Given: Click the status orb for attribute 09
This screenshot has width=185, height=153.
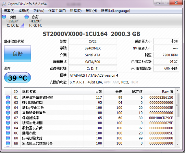Looking at the screenshot, I should 8,123.
